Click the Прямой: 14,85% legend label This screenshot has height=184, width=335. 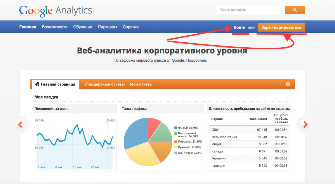point(190,147)
